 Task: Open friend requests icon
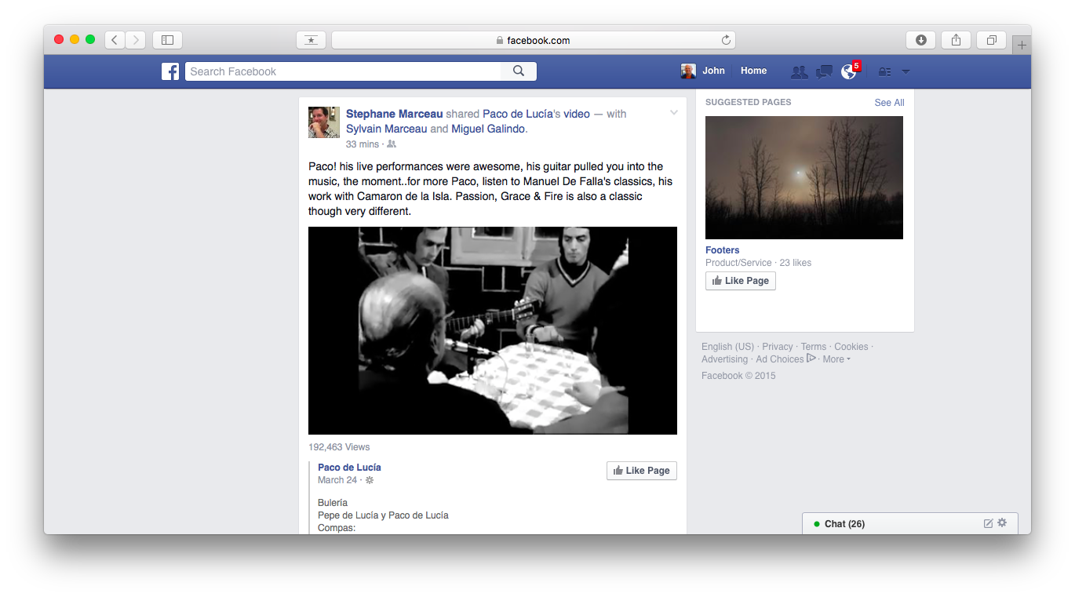(x=799, y=71)
